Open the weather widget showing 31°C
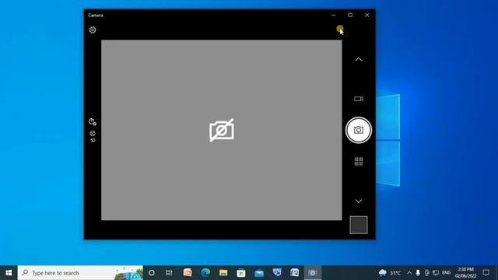Image resolution: width=498 pixels, height=280 pixels. [x=390, y=273]
